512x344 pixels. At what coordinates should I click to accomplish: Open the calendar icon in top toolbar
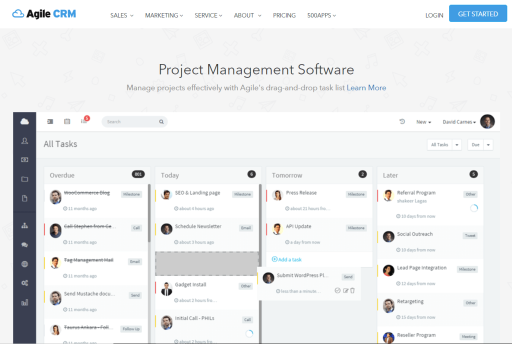[67, 121]
